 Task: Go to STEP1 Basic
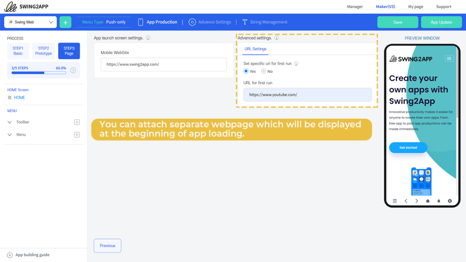[x=18, y=51]
